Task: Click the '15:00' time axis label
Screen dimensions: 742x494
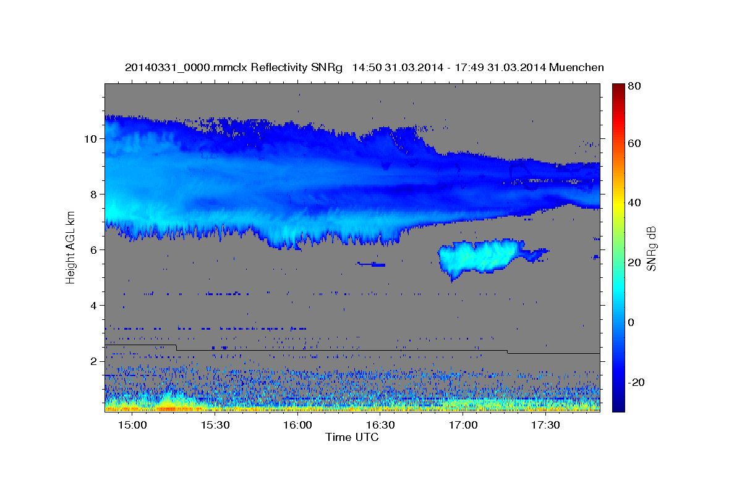Action: pyautogui.click(x=132, y=425)
